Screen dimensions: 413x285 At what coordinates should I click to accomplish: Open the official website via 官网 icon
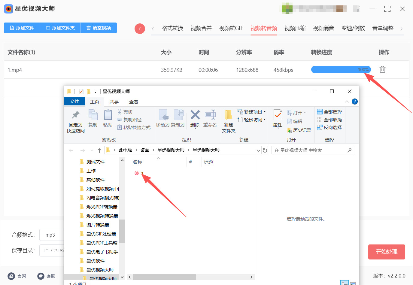(11, 276)
